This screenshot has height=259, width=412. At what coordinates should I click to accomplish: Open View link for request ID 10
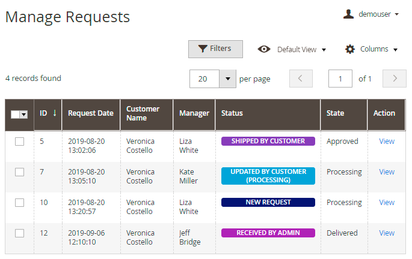(x=387, y=203)
